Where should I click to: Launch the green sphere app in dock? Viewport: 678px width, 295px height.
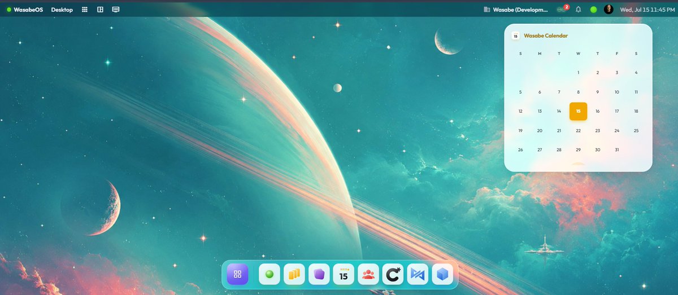[269, 274]
